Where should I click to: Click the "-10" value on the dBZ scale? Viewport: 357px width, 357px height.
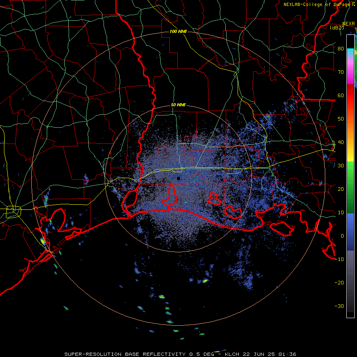pos(339,259)
